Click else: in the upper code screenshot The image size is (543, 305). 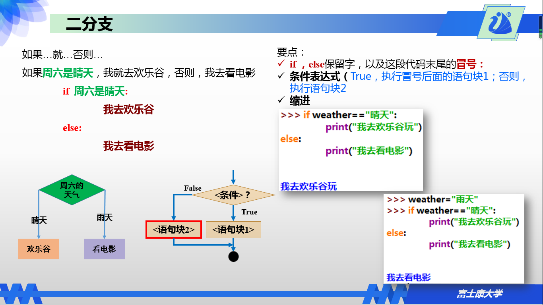pos(291,139)
